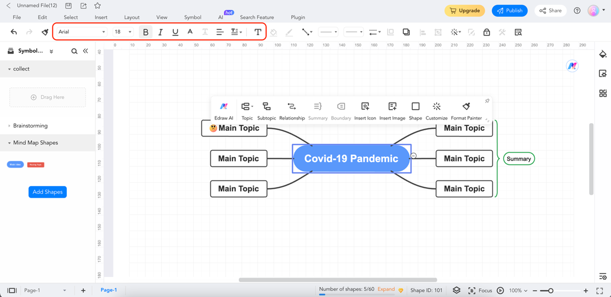The height and width of the screenshot is (297, 611).
Task: Expand the Brainstorming section
Action: coord(9,126)
